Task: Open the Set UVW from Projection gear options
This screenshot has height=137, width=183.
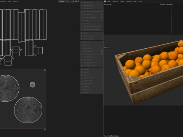Action: pos(102,11)
